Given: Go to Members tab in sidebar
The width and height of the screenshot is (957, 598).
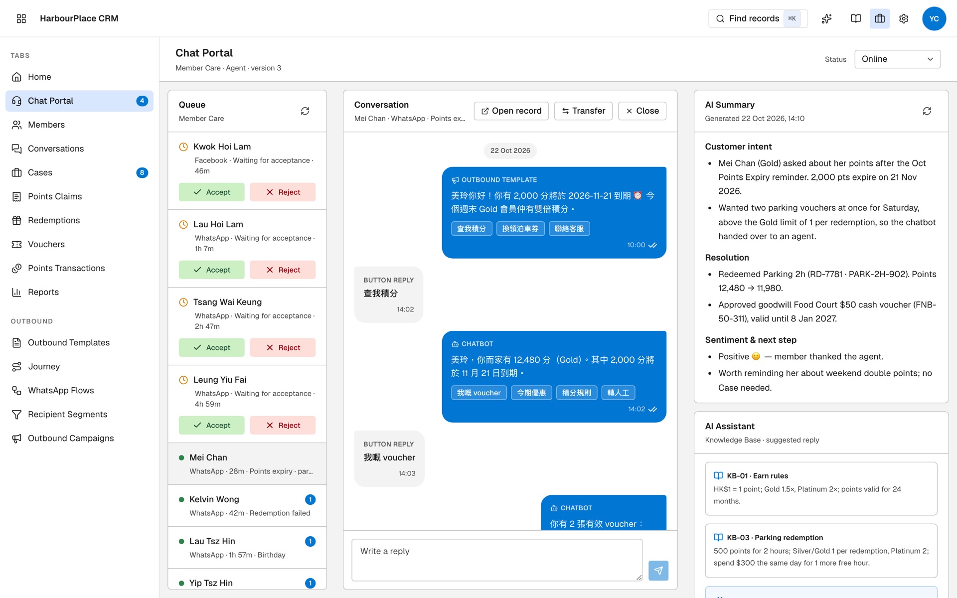Looking at the screenshot, I should (79, 125).
